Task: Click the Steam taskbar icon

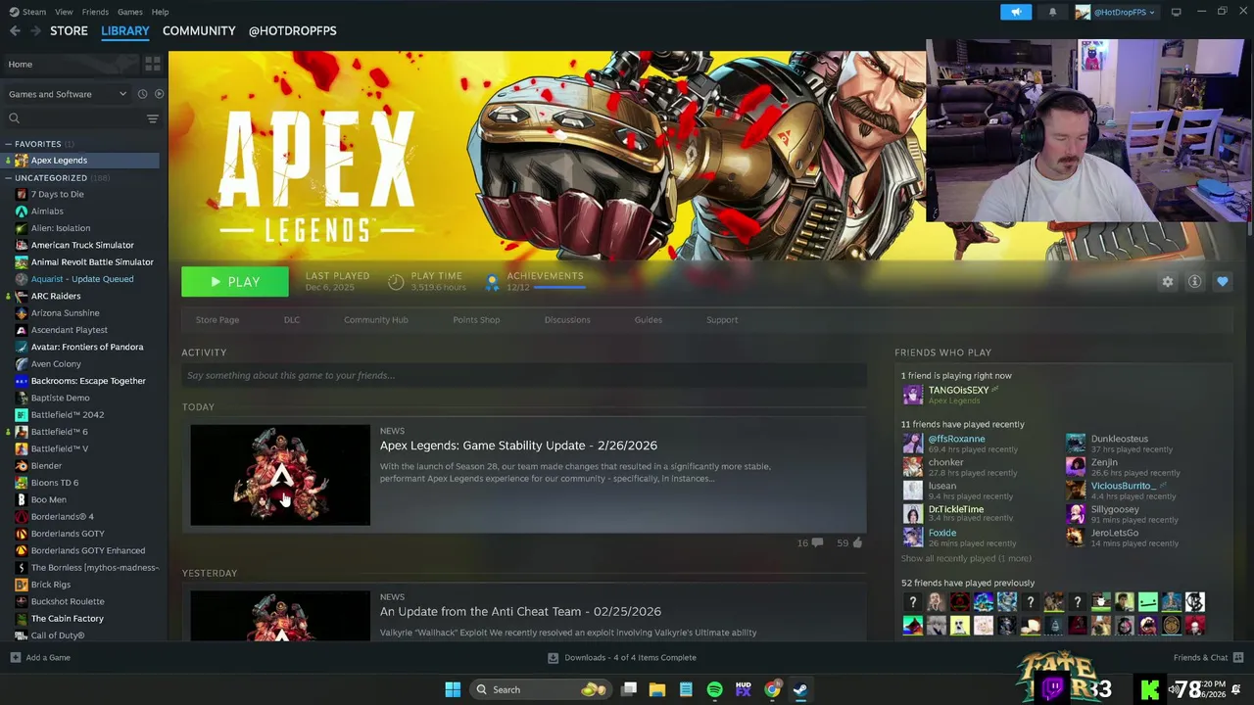Action: [x=800, y=689]
